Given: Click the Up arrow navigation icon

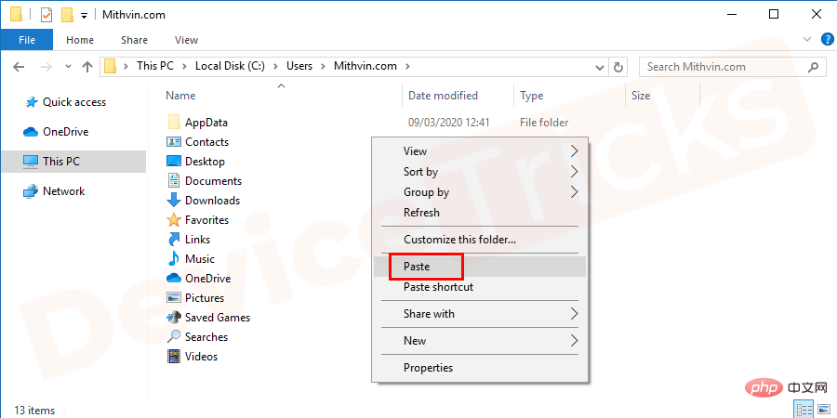Looking at the screenshot, I should [x=87, y=67].
